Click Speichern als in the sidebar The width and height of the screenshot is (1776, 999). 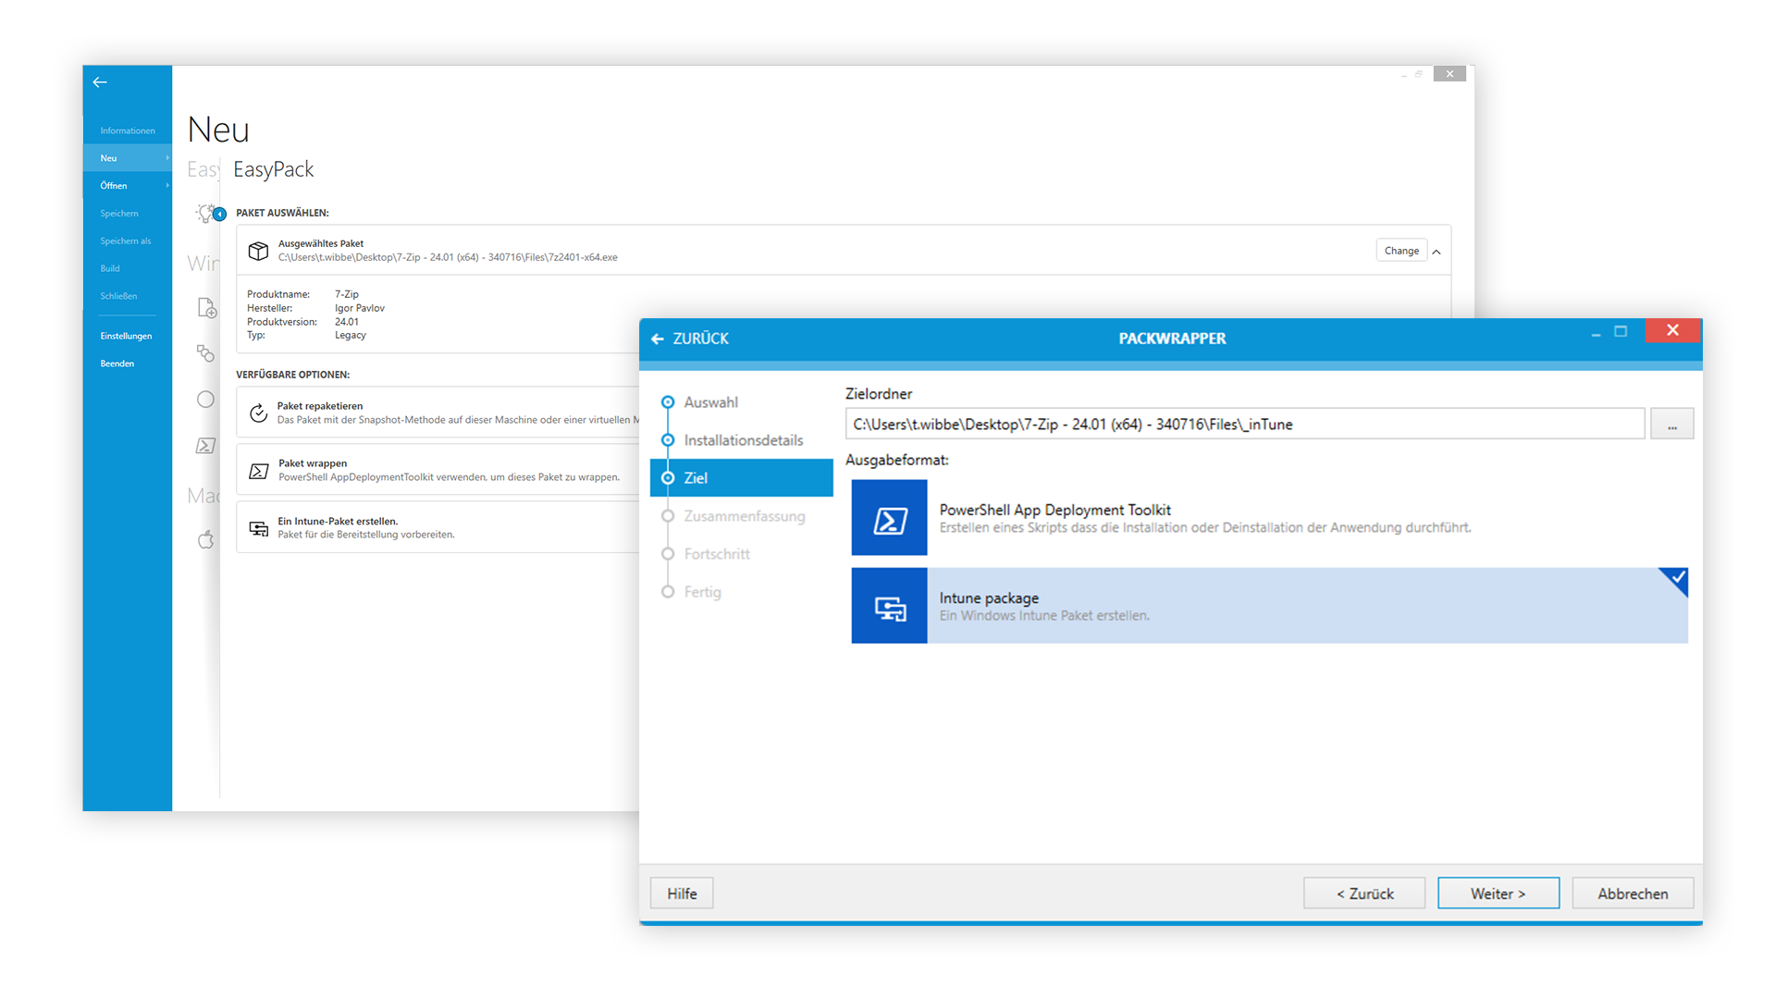(x=128, y=241)
